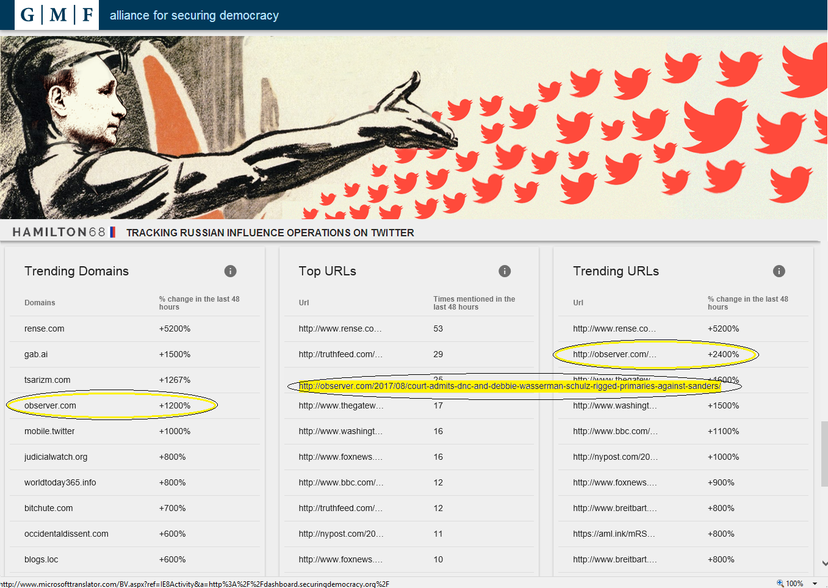Image resolution: width=828 pixels, height=588 pixels.
Task: Select rense.com in Trending Domains
Action: tap(45, 328)
